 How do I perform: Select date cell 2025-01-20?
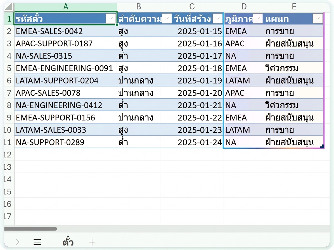tap(192, 93)
